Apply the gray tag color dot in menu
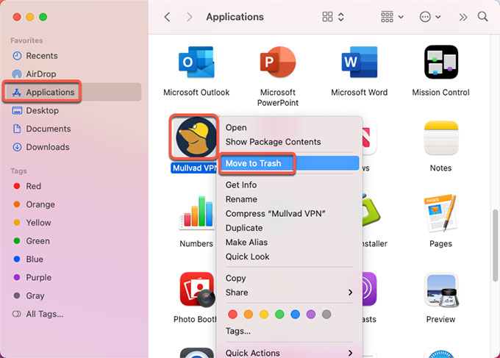Image resolution: width=500 pixels, height=358 pixels. click(x=326, y=315)
